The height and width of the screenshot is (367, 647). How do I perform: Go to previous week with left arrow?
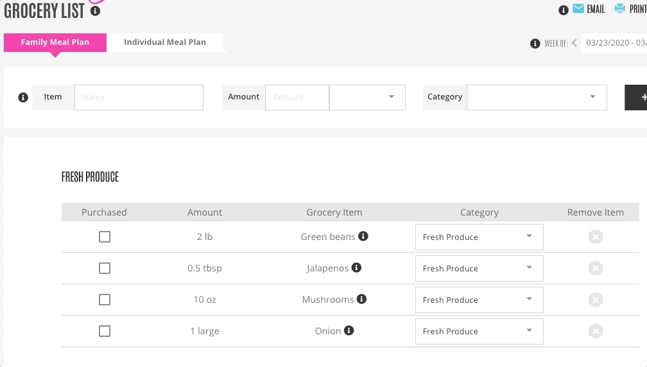pyautogui.click(x=574, y=43)
